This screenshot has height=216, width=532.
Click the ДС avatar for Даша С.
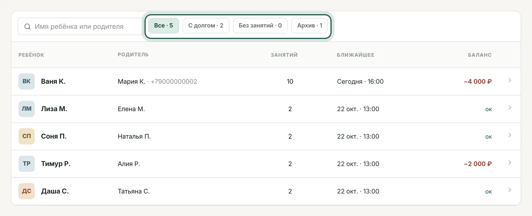[27, 191]
